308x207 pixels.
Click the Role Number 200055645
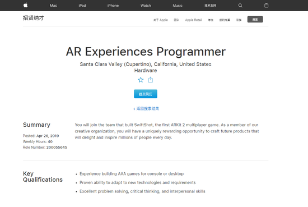(x=57, y=147)
